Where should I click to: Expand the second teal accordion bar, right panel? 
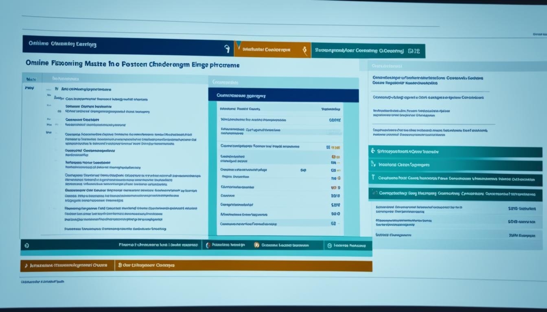[455, 165]
